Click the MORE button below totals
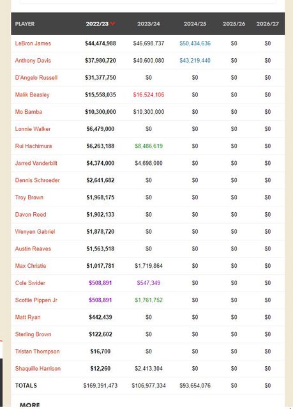 pyautogui.click(x=30, y=405)
